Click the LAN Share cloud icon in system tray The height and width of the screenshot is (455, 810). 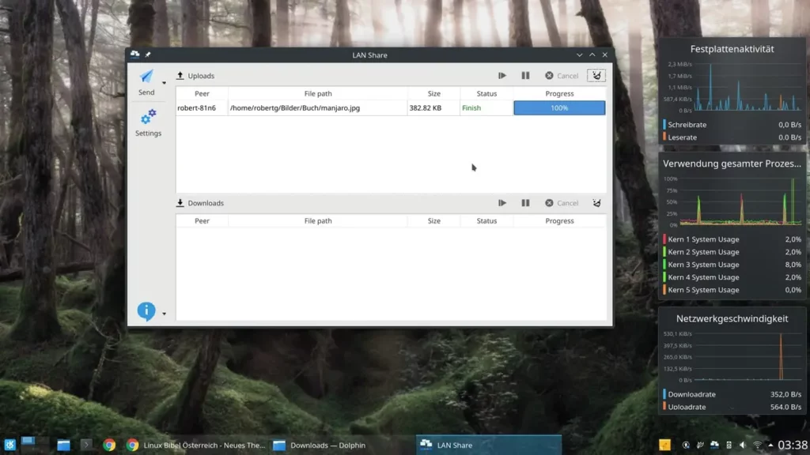[x=713, y=444]
